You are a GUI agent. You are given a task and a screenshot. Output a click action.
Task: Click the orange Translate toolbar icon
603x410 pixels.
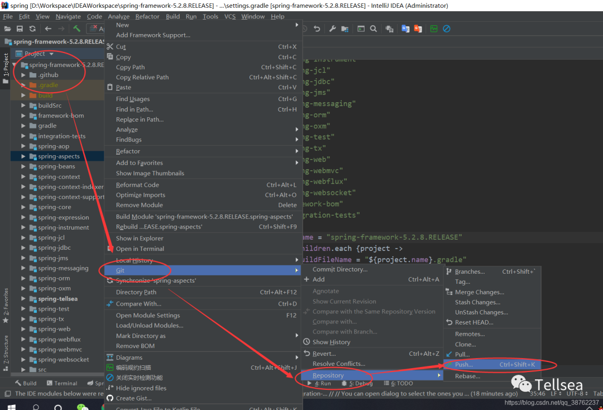pyautogui.click(x=418, y=28)
